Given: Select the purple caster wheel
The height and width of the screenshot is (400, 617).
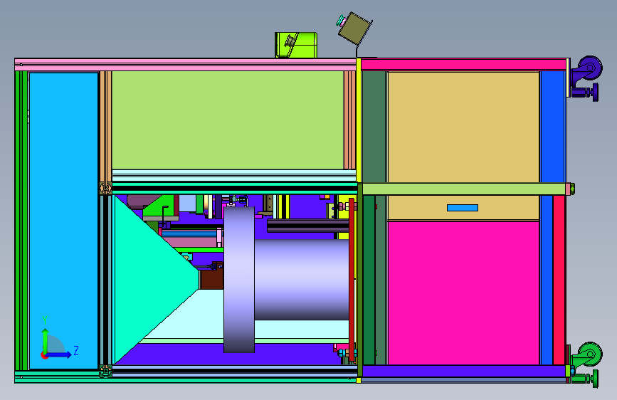Looking at the screenshot, I should pos(590,68).
